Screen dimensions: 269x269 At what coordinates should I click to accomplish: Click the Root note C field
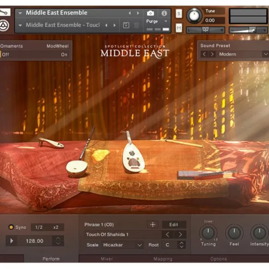coord(169,245)
